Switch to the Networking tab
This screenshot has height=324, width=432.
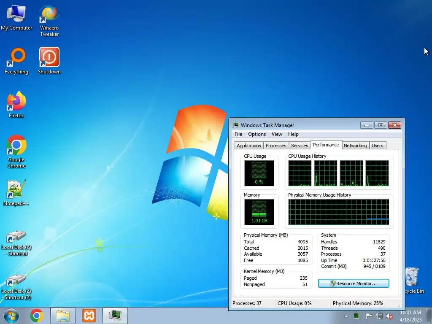(355, 146)
